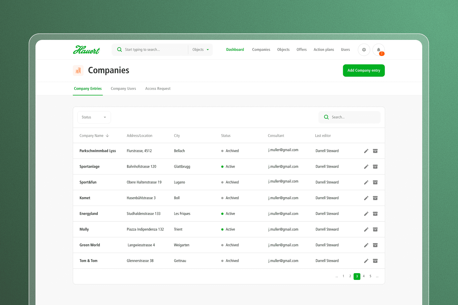Edit the Molly entry
The width and height of the screenshot is (458, 305).
pos(366,229)
